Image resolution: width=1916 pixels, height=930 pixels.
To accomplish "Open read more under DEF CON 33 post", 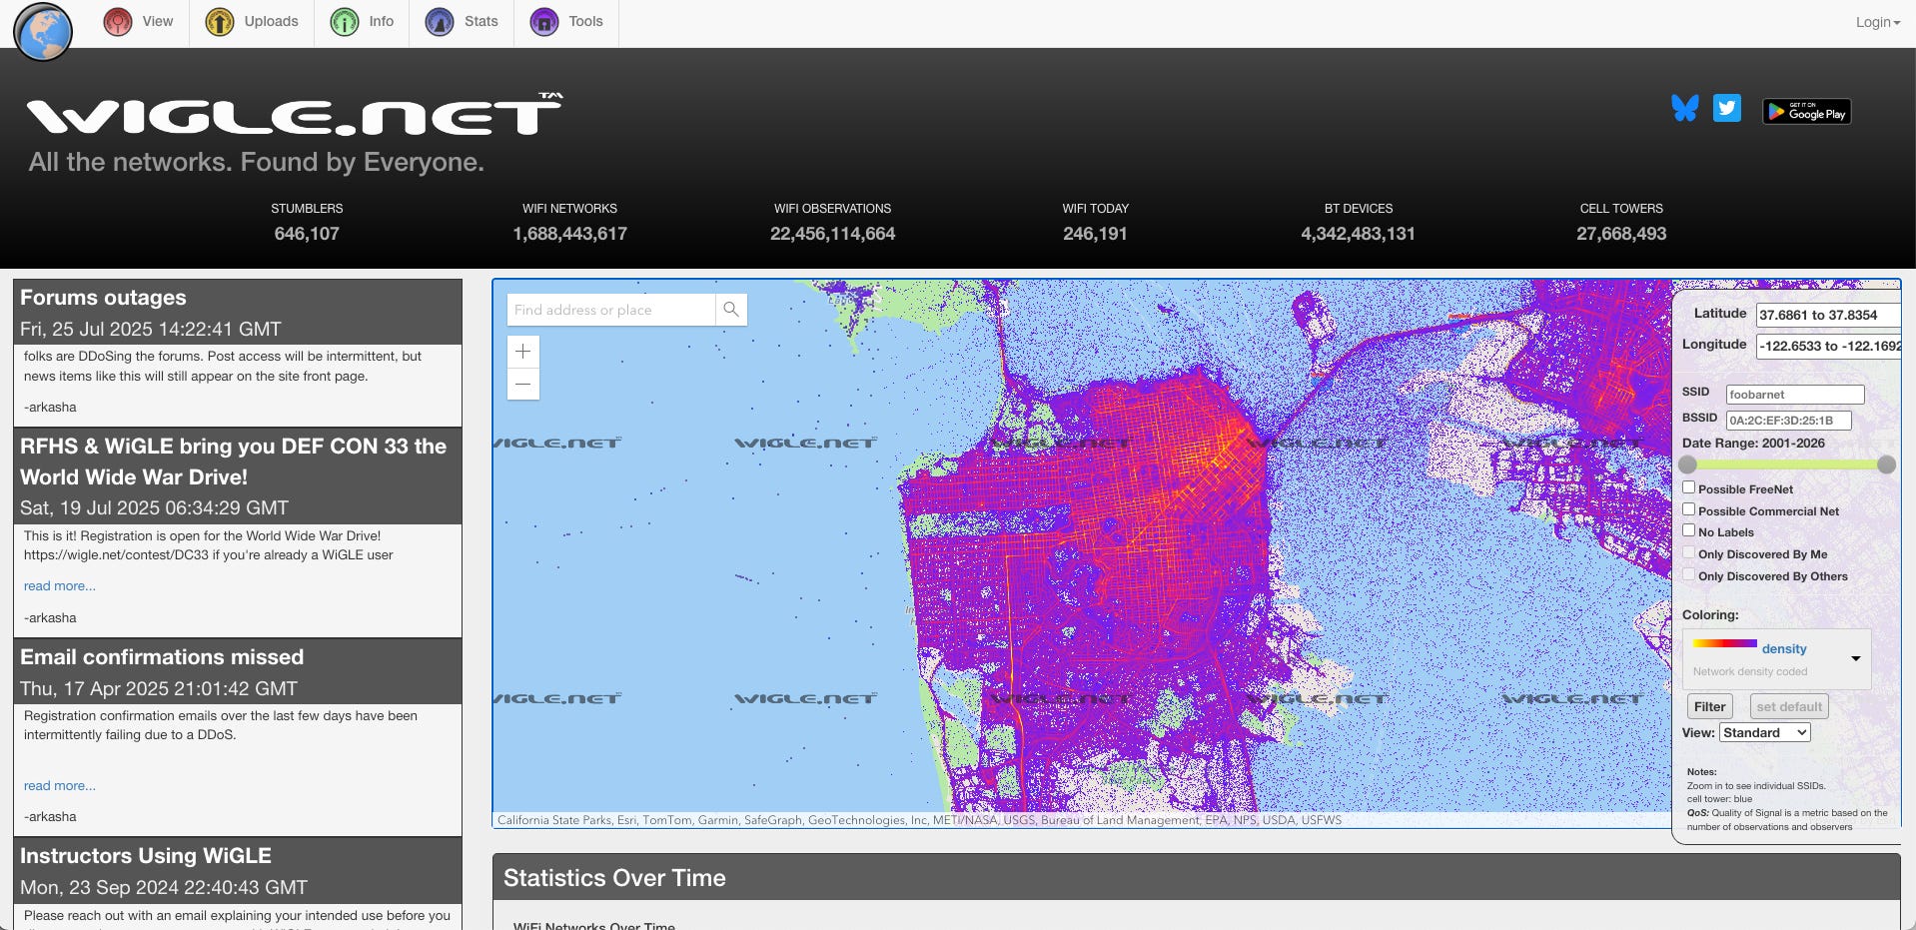I will click(x=60, y=586).
